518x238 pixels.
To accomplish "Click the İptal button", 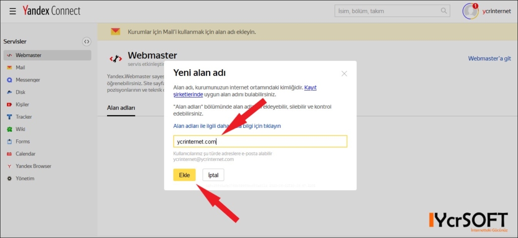I will (x=213, y=175).
